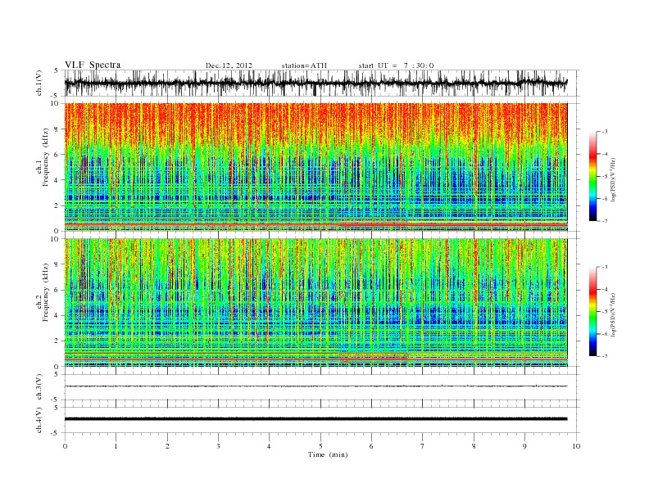Click the "-3" label on ch.1 color bar
Image resolution: width=649 pixels, height=501 pixels.
tap(604, 132)
